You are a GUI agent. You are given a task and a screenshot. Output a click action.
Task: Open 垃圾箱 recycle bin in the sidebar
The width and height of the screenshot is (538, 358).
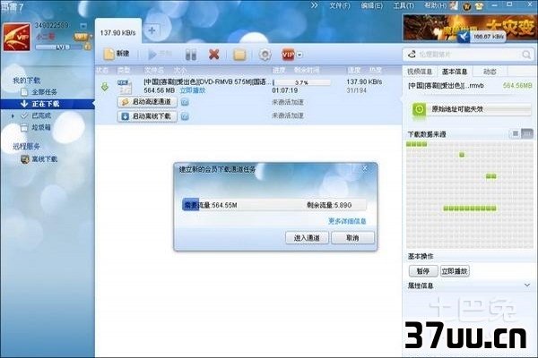pos(41,127)
